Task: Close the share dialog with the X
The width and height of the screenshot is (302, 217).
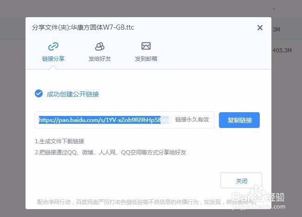Action: tap(260, 28)
